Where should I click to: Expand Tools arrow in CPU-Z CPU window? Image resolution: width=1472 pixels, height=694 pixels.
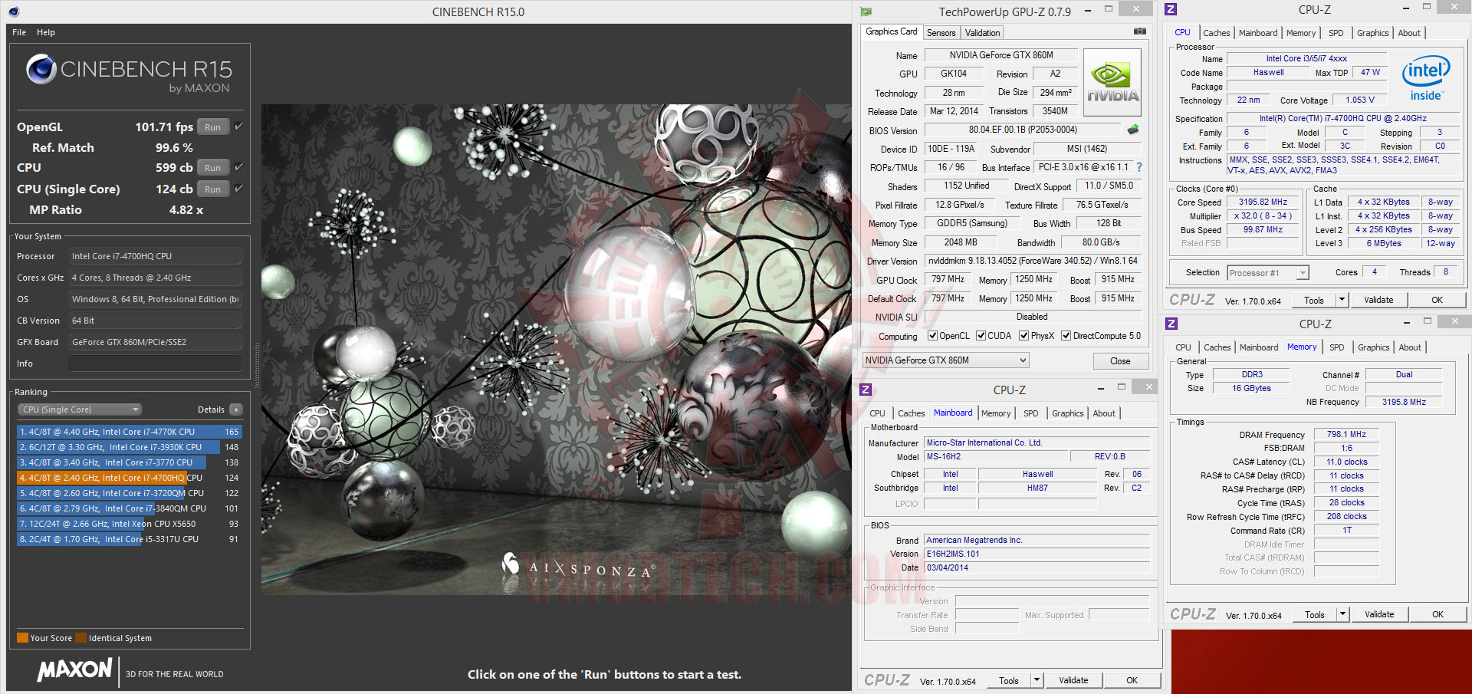pos(1342,300)
